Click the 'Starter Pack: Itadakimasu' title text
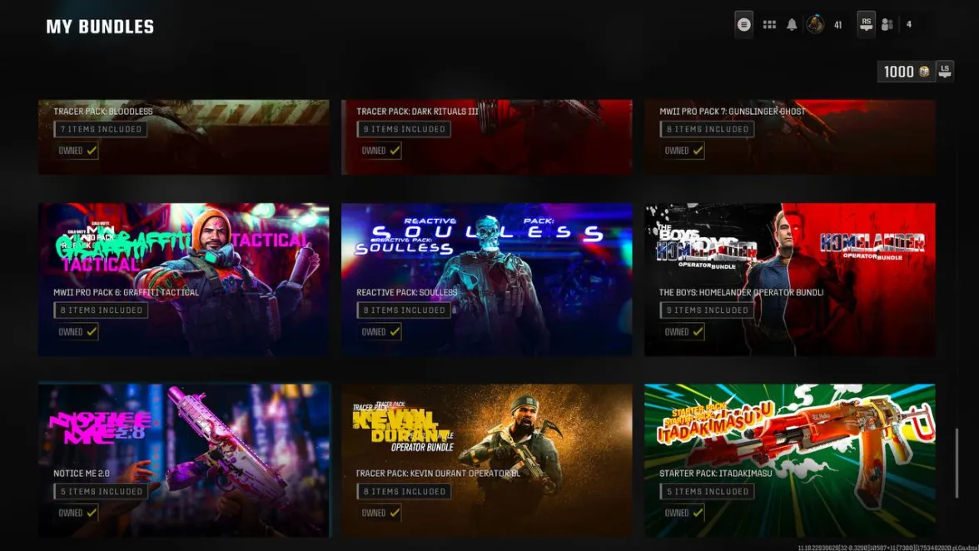 pos(716,473)
